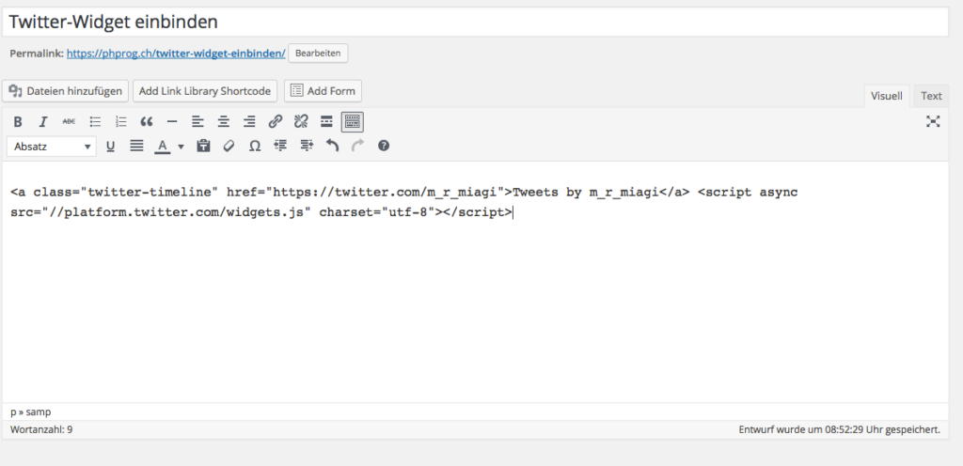Screen dimensions: 963x466
Task: Justify the text alignment
Action: point(136,146)
